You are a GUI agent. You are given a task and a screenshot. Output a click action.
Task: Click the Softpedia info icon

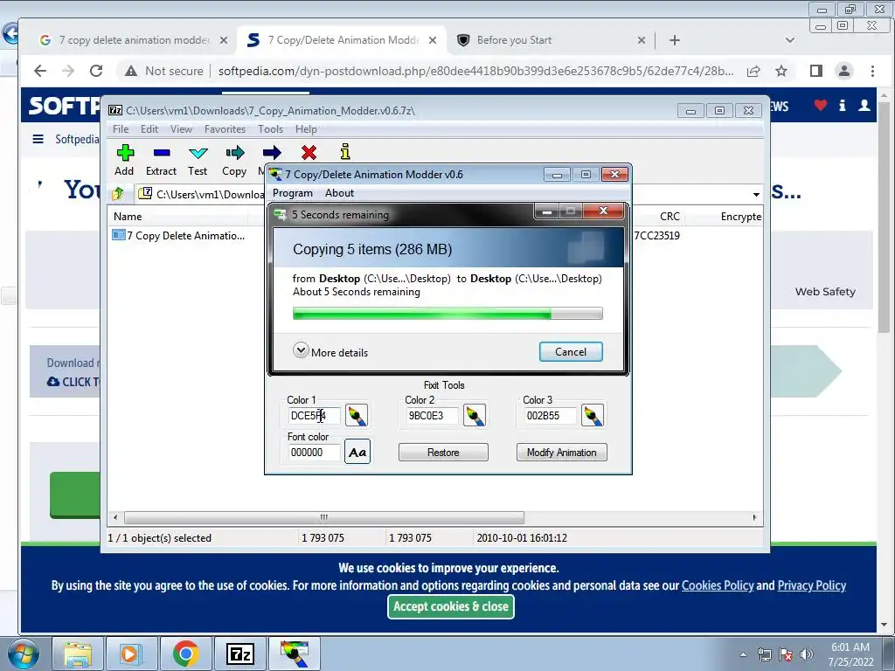843,105
